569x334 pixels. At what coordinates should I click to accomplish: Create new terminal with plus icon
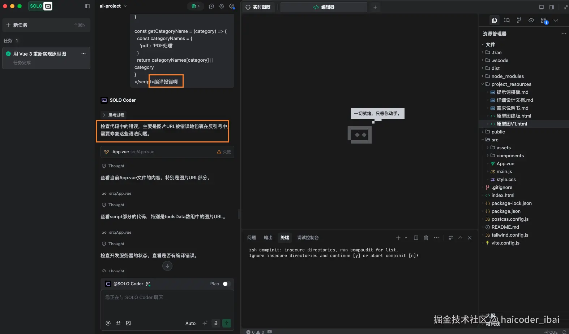point(398,238)
